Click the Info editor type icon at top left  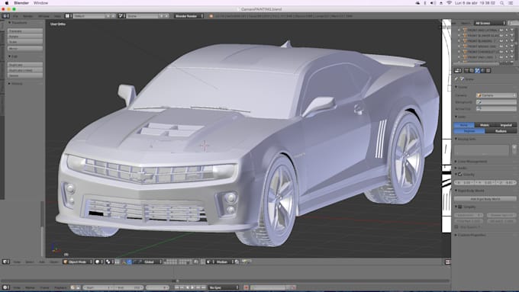tap(5, 16)
